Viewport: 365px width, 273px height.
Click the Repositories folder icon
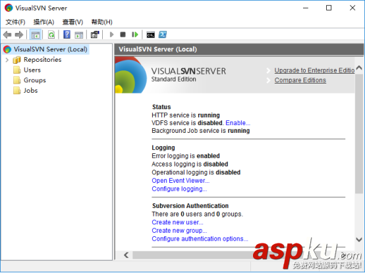pos(16,60)
